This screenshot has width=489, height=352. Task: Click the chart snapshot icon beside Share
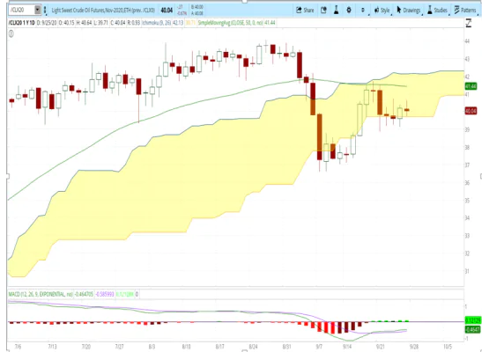tap(323, 11)
